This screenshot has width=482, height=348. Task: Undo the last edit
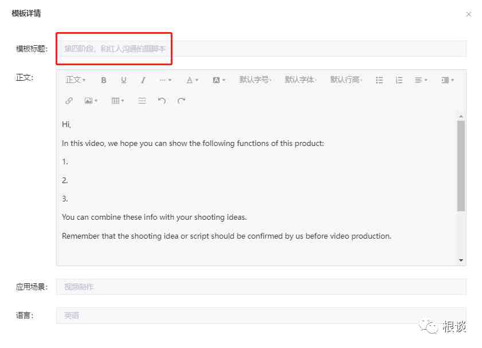click(x=162, y=101)
